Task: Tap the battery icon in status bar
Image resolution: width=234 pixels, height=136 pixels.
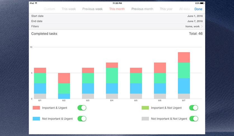Action: tap(202, 3)
